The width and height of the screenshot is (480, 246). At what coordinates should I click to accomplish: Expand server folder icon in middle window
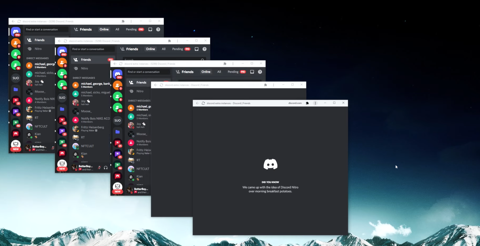[x=117, y=132]
